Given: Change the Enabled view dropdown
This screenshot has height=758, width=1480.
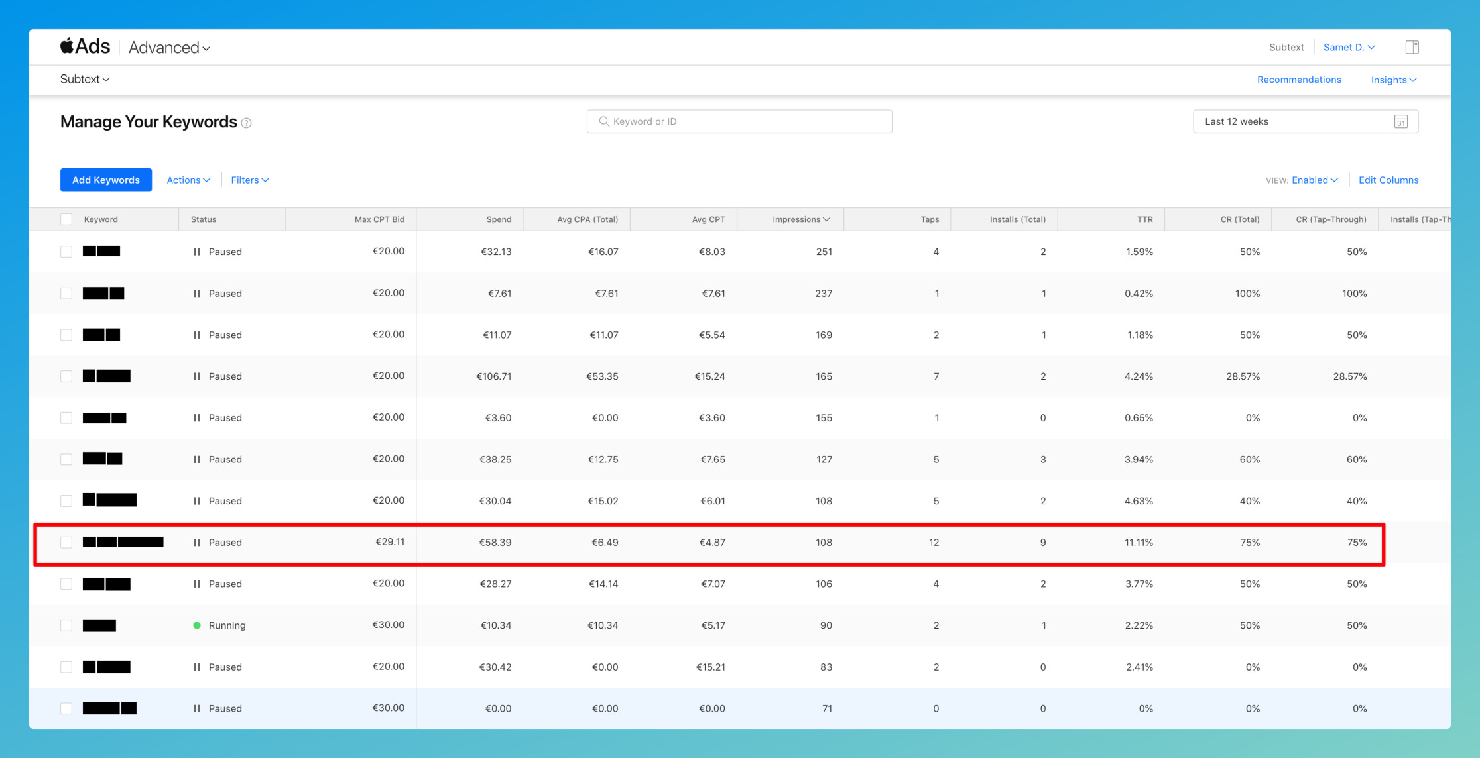Looking at the screenshot, I should pyautogui.click(x=1315, y=180).
